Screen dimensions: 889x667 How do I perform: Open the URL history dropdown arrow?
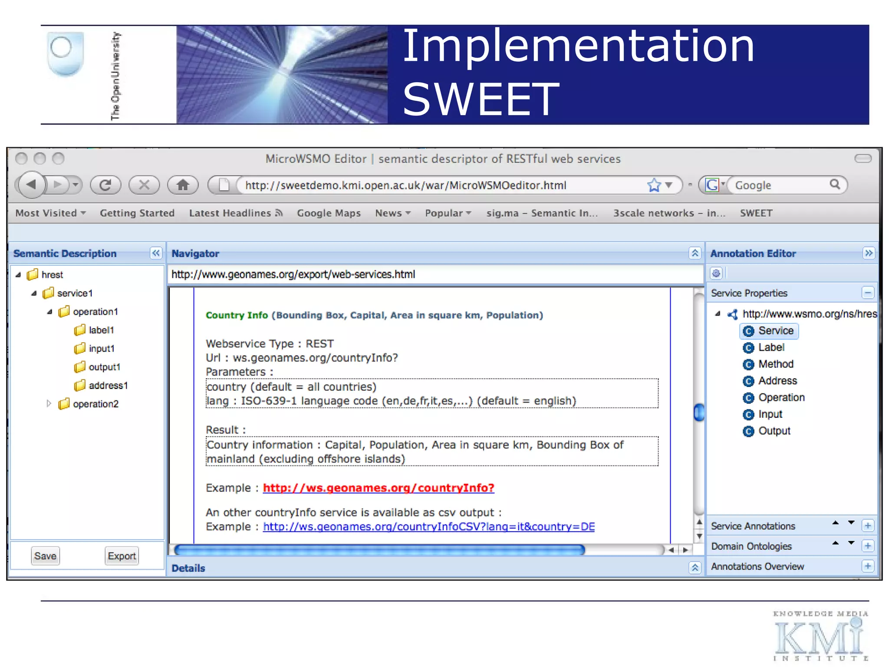pyautogui.click(x=669, y=185)
